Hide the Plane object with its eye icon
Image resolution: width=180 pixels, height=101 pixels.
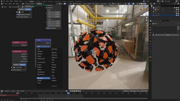(x=177, y=10)
